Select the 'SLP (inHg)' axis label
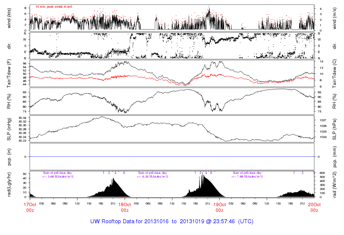The height and width of the screenshot is (235, 344). tap(9, 129)
